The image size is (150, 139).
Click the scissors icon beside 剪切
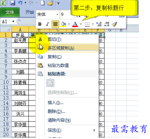click(40, 39)
